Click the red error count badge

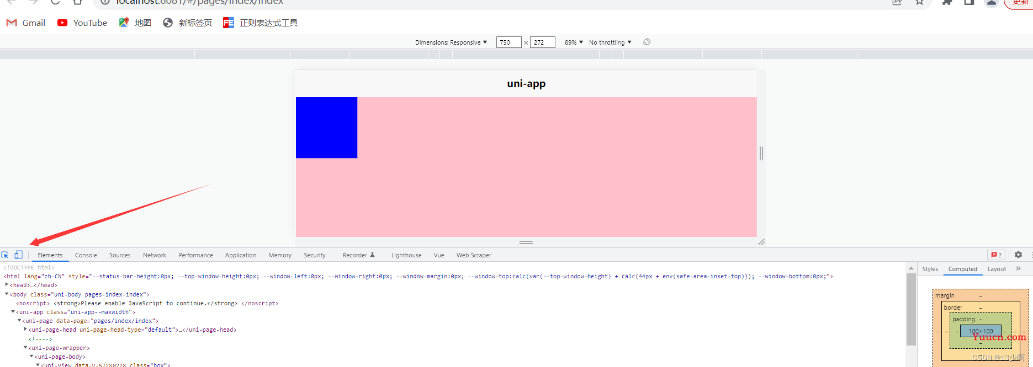996,255
